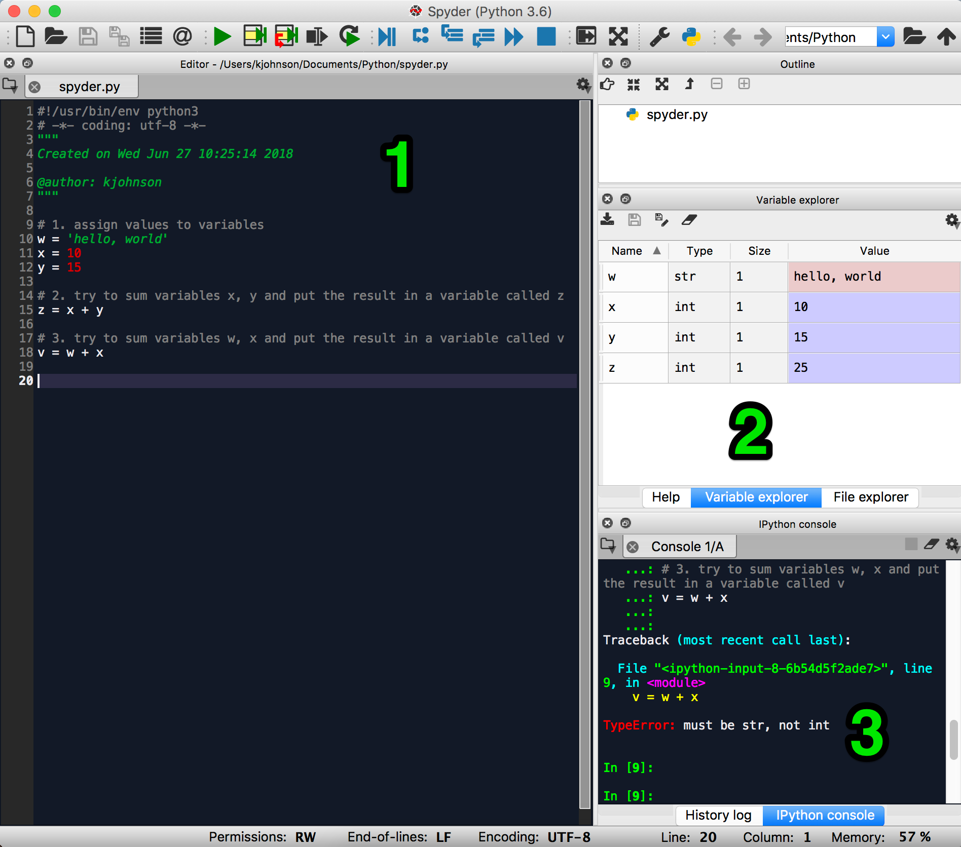This screenshot has height=847, width=961.
Task: Go to cursor position in Outline
Action: coord(607,84)
